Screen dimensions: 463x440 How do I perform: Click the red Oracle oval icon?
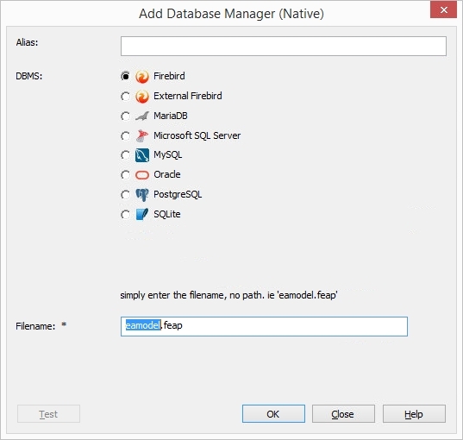pos(142,175)
